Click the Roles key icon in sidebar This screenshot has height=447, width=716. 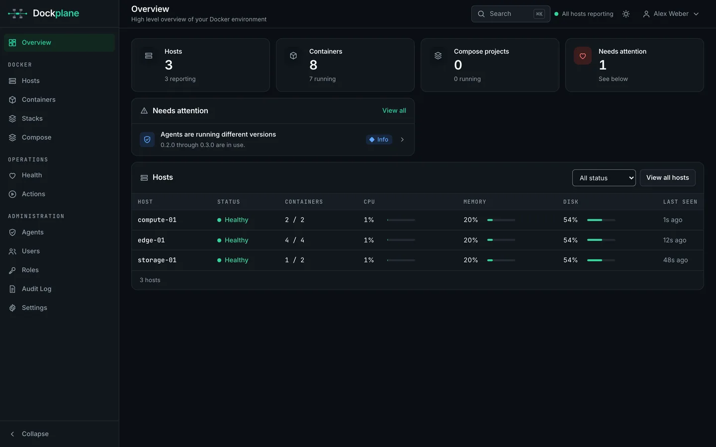12,270
